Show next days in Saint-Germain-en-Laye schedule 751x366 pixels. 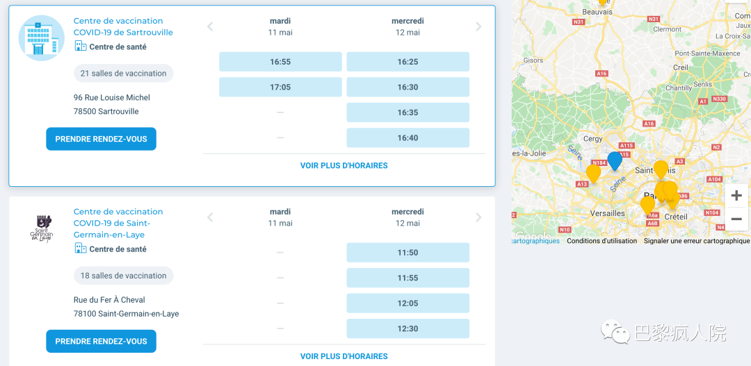pos(478,217)
